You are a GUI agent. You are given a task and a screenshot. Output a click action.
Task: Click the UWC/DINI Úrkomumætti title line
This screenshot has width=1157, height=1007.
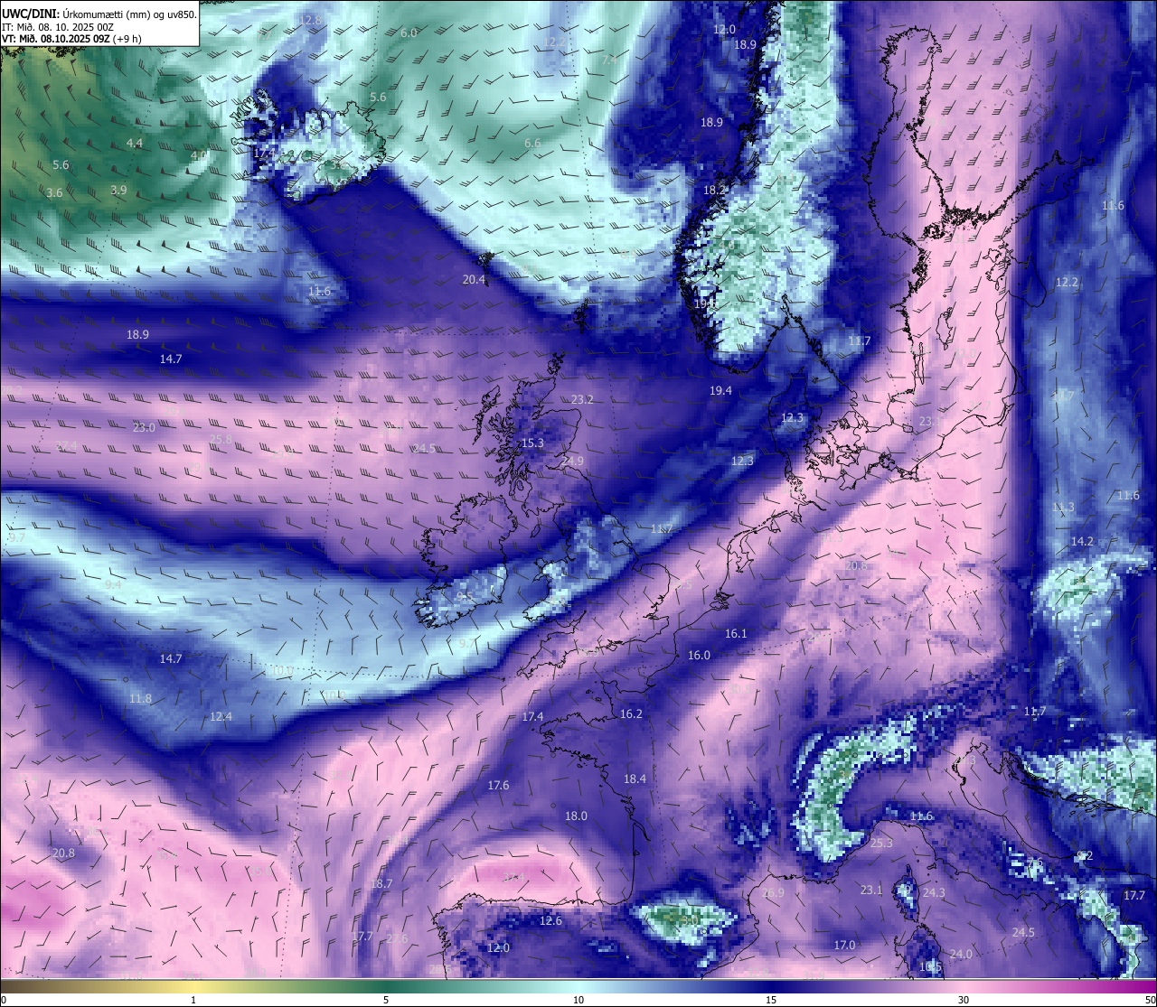pos(99,14)
